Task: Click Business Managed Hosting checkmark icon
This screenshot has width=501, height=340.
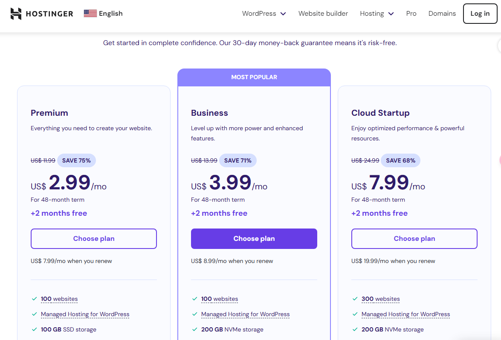Action: (194, 314)
